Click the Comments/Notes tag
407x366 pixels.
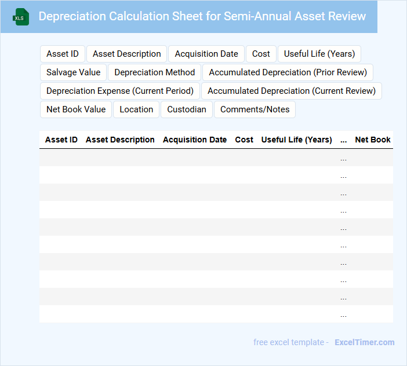point(255,109)
